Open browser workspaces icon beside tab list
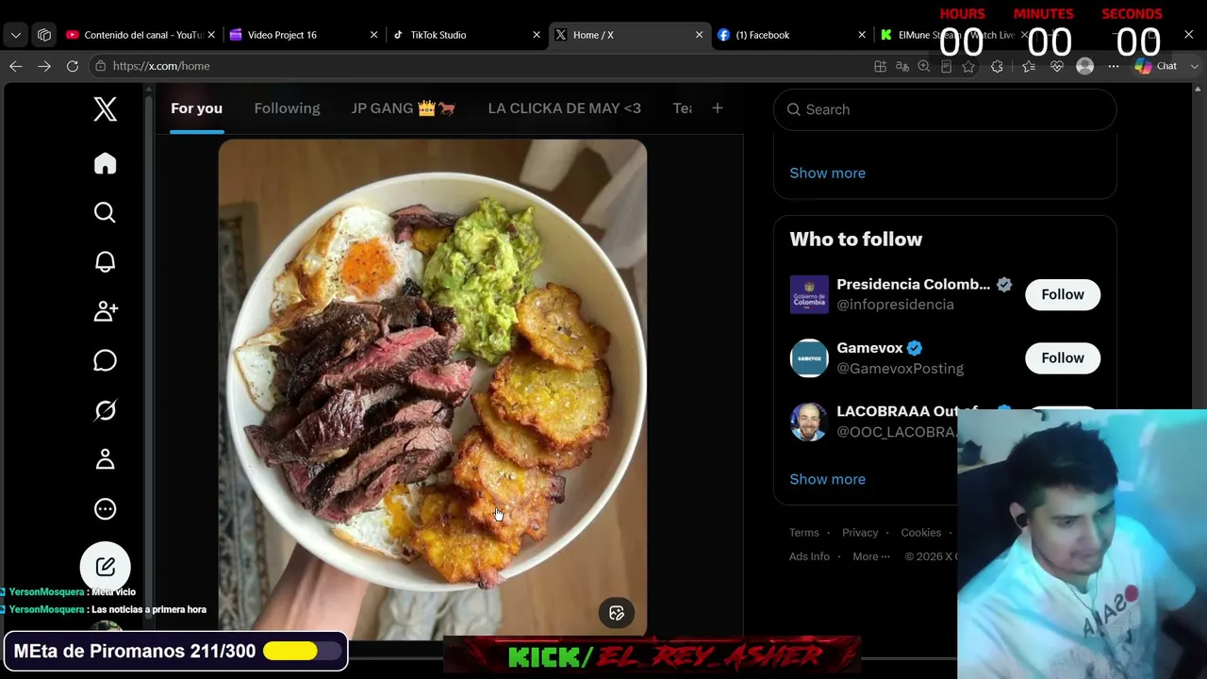 (44, 35)
